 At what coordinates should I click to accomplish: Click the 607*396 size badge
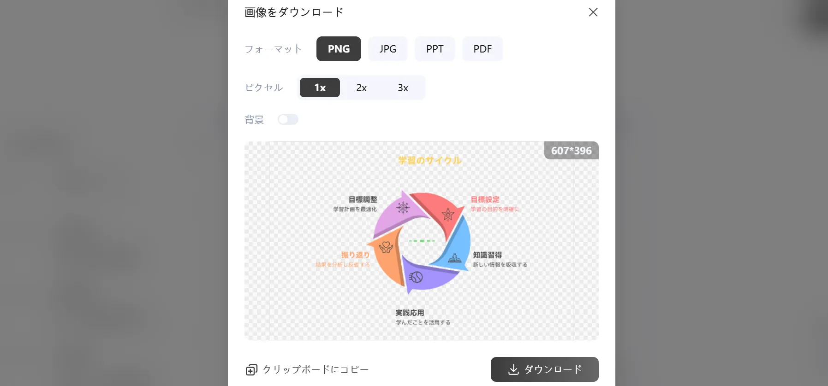point(571,151)
